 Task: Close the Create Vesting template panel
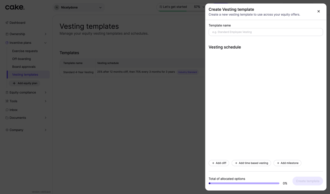click(318, 12)
